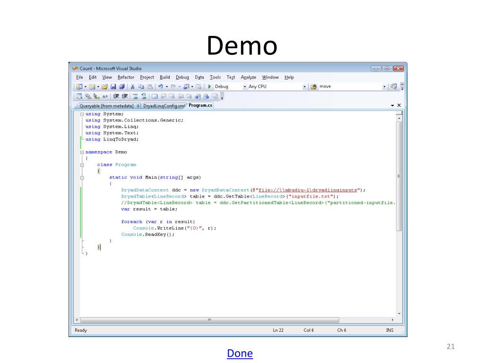Click the vertical scrollbar down arrow
Viewport: 484px width, 363px height.
399,314
